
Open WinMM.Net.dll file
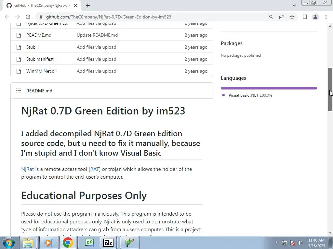[x=41, y=71]
